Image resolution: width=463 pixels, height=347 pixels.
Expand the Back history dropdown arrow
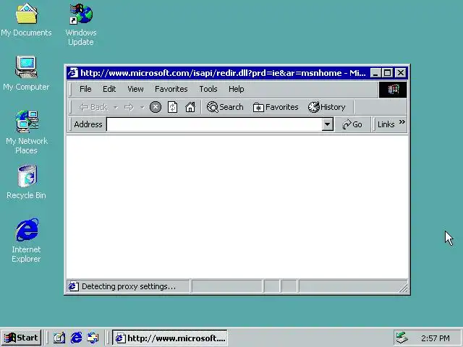(x=116, y=108)
